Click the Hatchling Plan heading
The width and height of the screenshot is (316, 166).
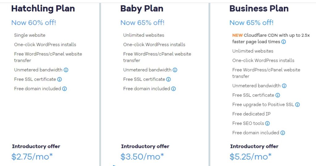point(43,9)
